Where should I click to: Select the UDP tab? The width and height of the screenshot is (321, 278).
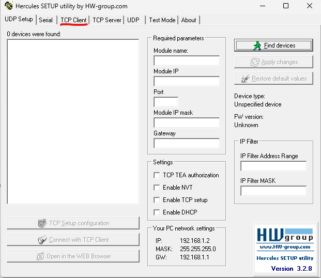click(x=133, y=20)
